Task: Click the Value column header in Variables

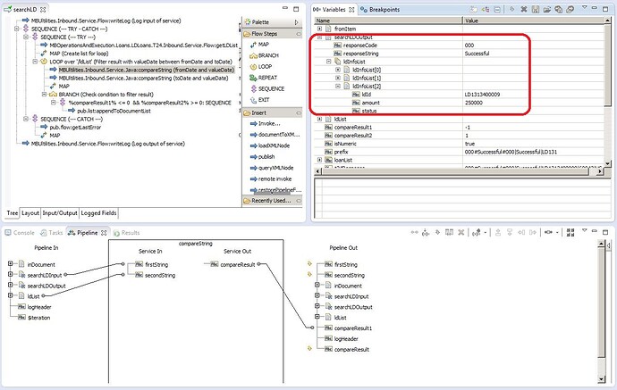Action: point(534,21)
